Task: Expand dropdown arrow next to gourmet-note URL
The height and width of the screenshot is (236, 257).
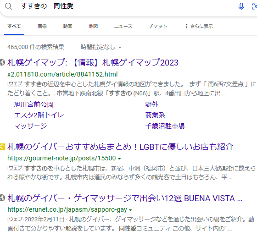Action: tap(119, 159)
